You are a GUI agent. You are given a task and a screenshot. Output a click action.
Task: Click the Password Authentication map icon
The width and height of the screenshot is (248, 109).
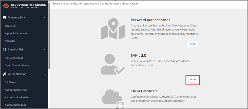tap(113, 29)
